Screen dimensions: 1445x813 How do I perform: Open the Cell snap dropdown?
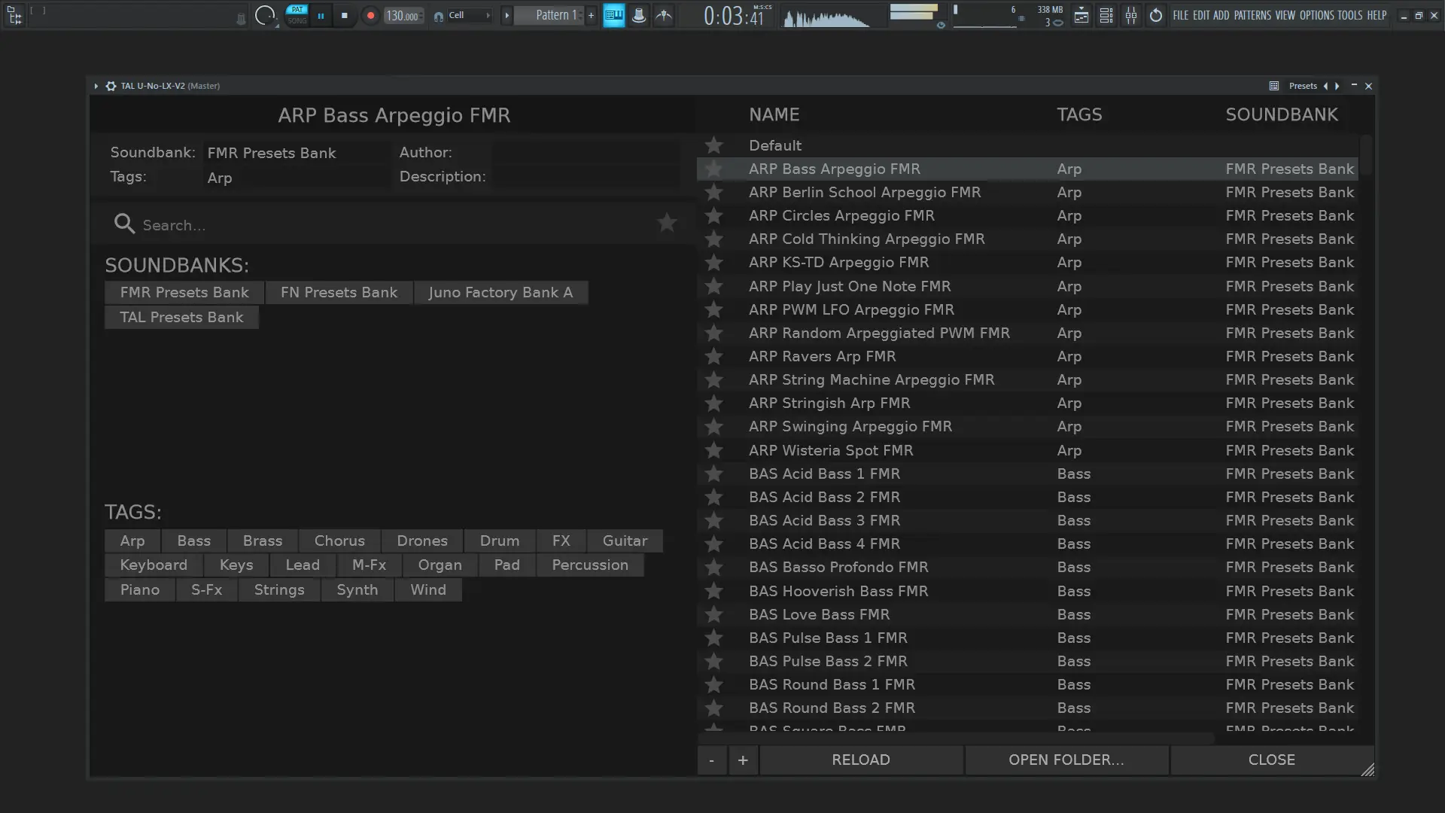[468, 15]
